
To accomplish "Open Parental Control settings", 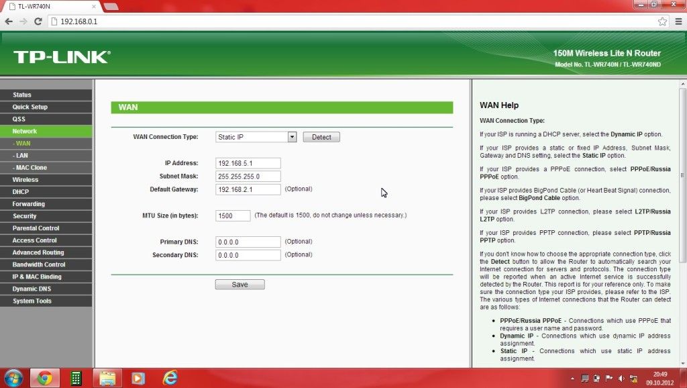I will [46, 228].
